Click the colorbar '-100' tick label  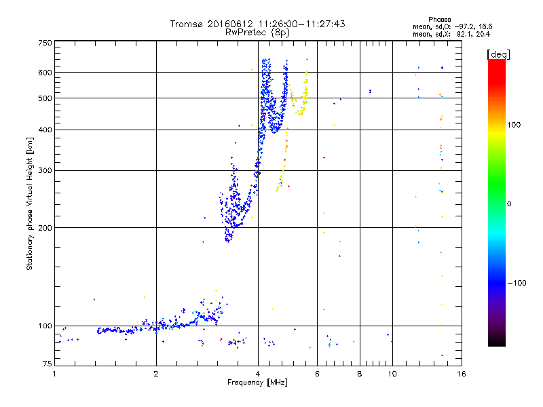pos(517,283)
